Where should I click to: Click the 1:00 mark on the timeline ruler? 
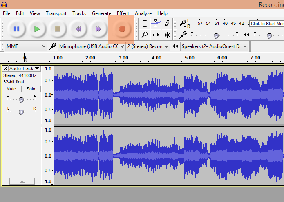[x=58, y=58]
